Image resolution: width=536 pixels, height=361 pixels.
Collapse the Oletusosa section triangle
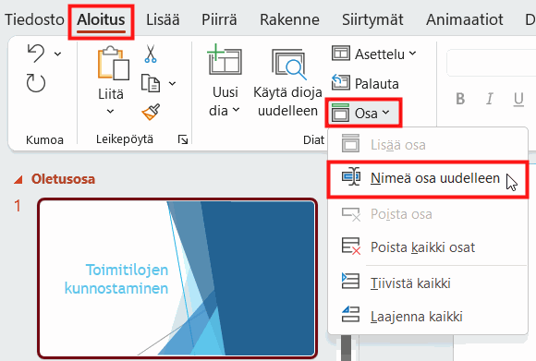[x=18, y=179]
